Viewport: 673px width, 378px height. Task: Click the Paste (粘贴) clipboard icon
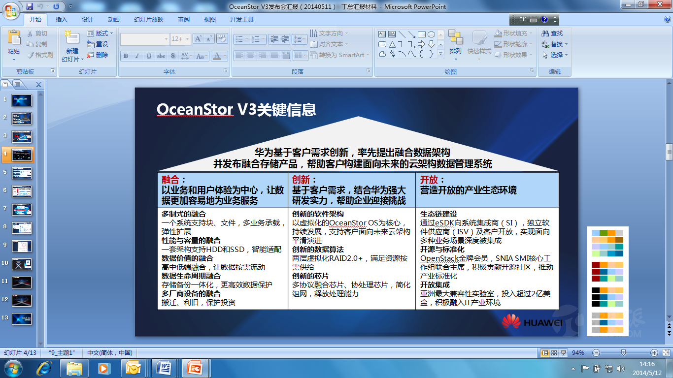click(14, 37)
